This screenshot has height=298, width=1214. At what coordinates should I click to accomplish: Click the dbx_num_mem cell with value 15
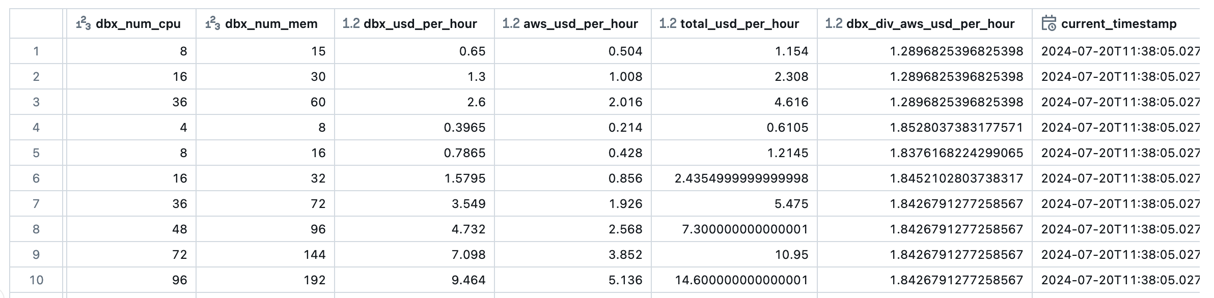[x=265, y=51]
